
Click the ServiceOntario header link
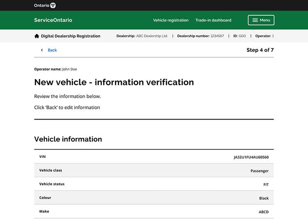pyautogui.click(x=53, y=20)
